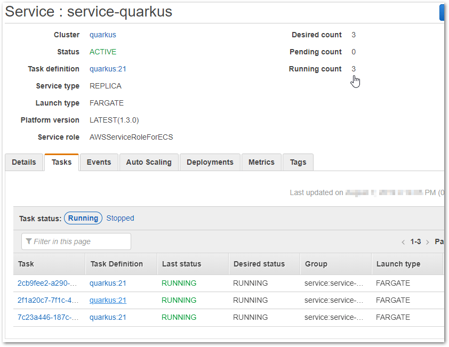This screenshot has height=347, width=449.
Task: Click the vertical scrollbar at top right
Action: [443, 12]
